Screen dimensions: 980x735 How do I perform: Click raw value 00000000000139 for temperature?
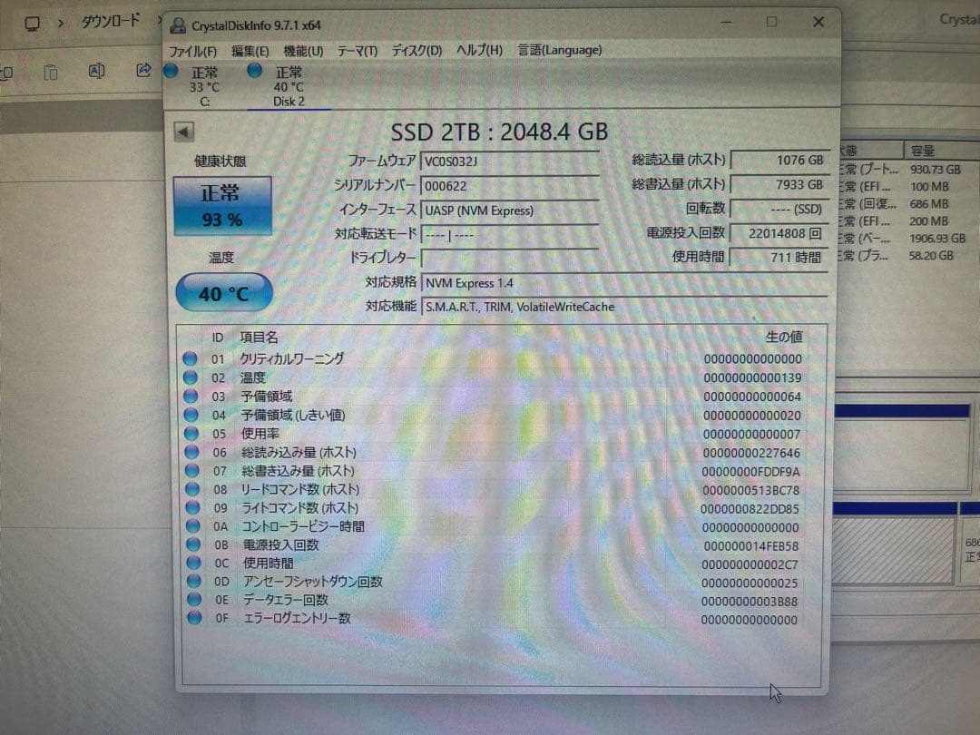tap(752, 377)
